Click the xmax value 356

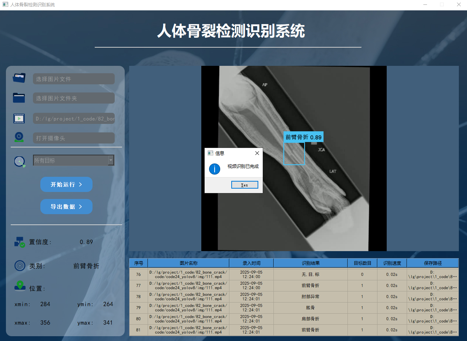(x=45, y=323)
